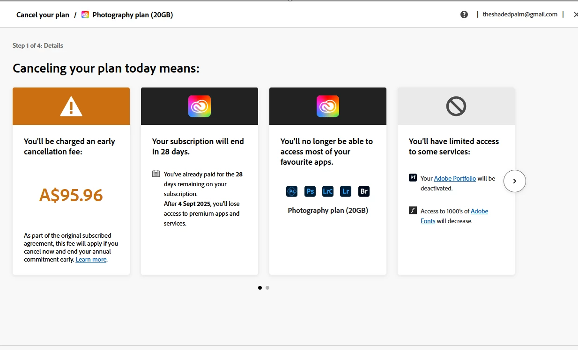Click the help question mark icon
This screenshot has height=350, width=578.
464,15
